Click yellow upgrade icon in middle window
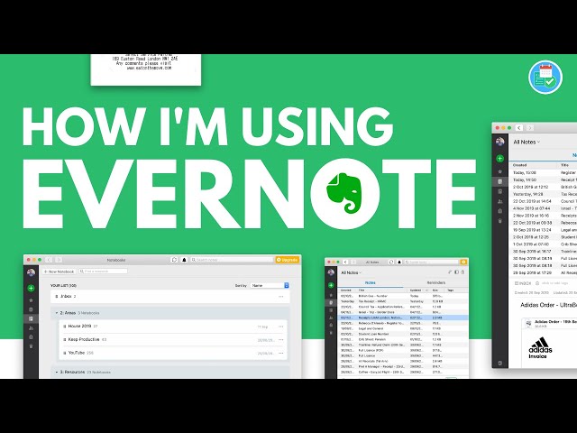Viewport: 577px width, 433px height. [463, 262]
